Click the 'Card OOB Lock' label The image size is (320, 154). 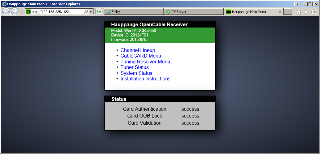(144, 116)
